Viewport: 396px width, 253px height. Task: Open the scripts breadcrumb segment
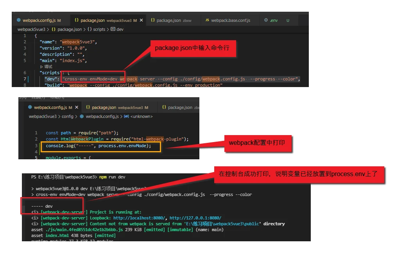[99, 29]
